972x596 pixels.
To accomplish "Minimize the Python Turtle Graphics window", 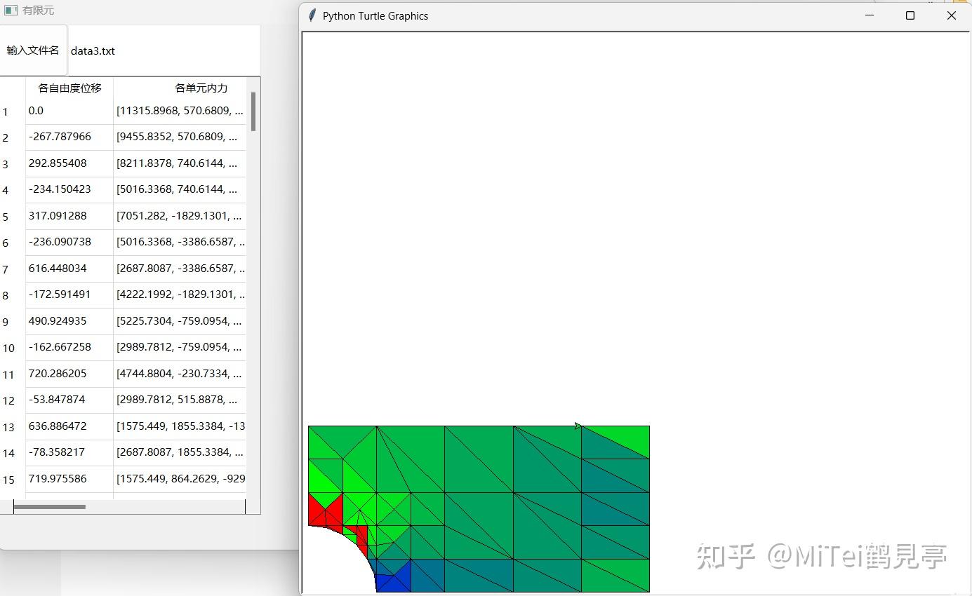I will tap(870, 15).
